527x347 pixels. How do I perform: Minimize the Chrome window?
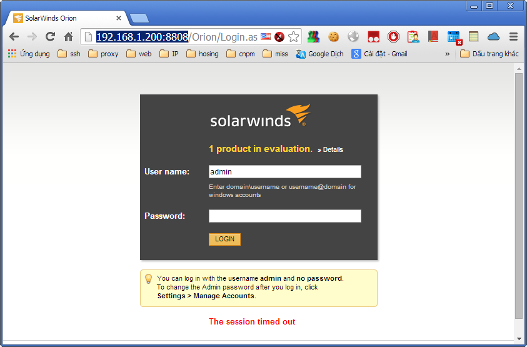click(474, 6)
